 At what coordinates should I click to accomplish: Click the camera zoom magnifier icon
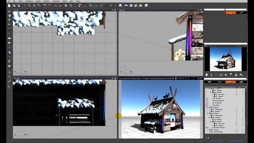pyautogui.click(x=231, y=75)
